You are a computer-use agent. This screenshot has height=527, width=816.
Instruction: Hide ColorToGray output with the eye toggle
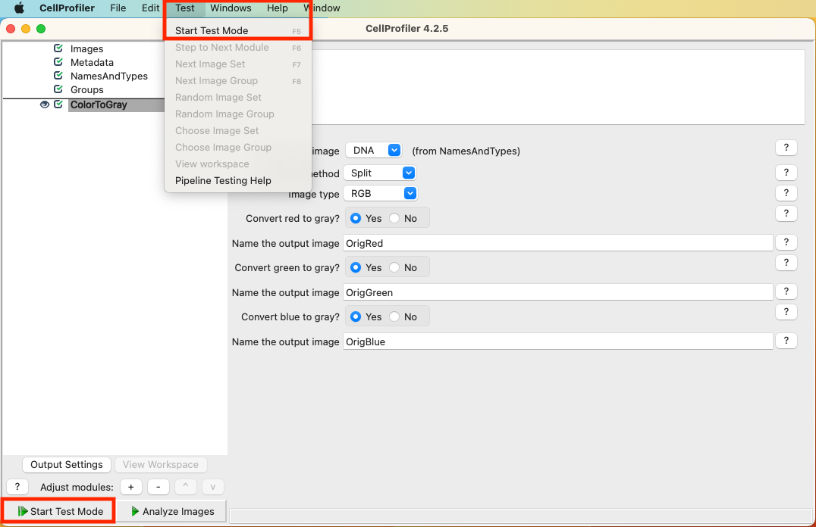[x=44, y=104]
